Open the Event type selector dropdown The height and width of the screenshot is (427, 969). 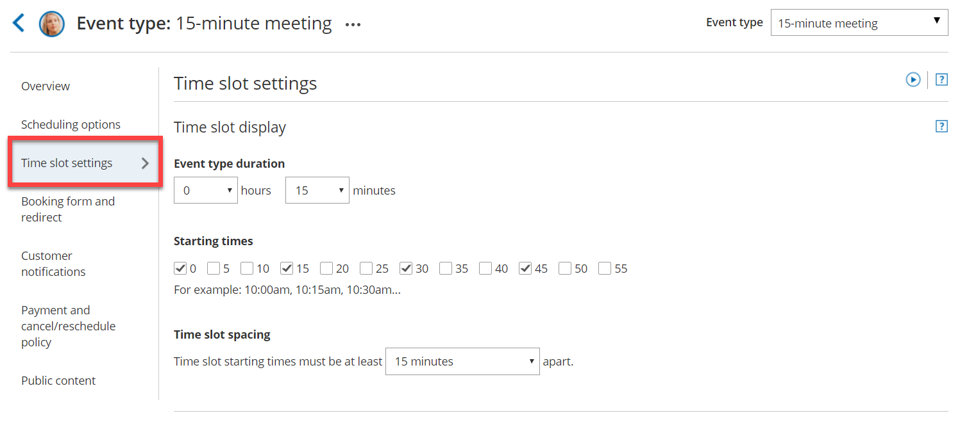(859, 23)
